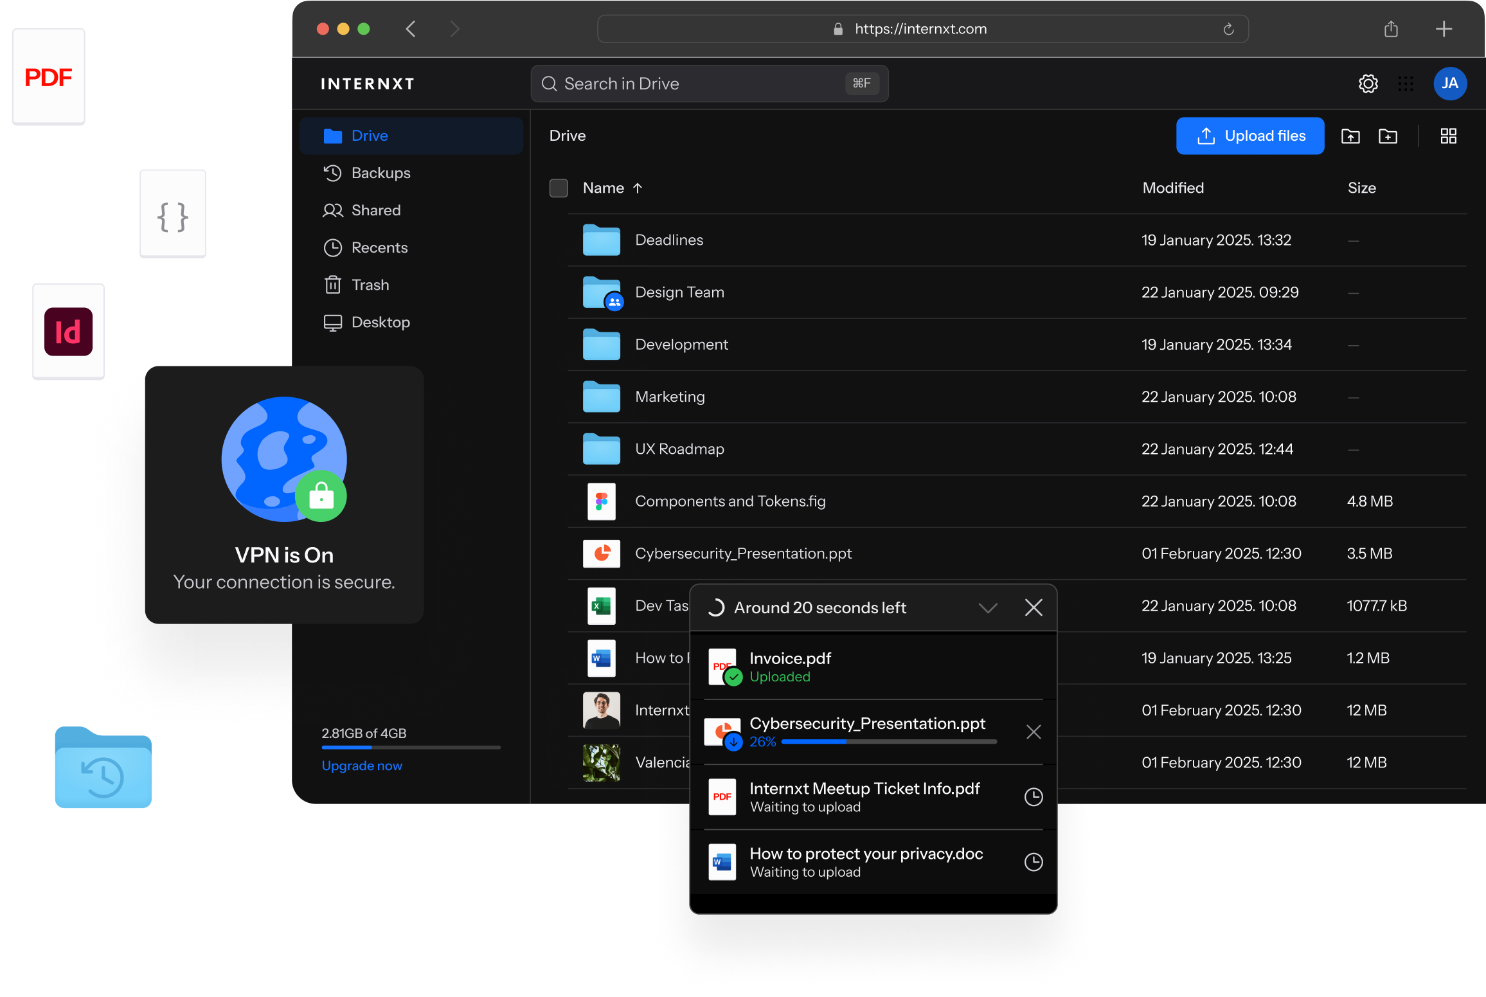Open the Drive settings gear
Image resolution: width=1486 pixels, height=997 pixels.
(x=1368, y=84)
